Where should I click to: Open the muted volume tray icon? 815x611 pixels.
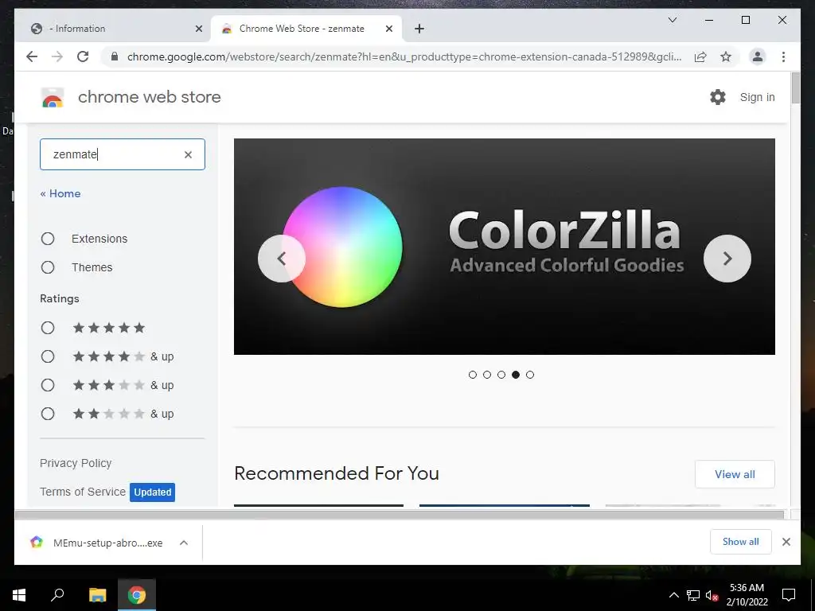[x=712, y=595]
